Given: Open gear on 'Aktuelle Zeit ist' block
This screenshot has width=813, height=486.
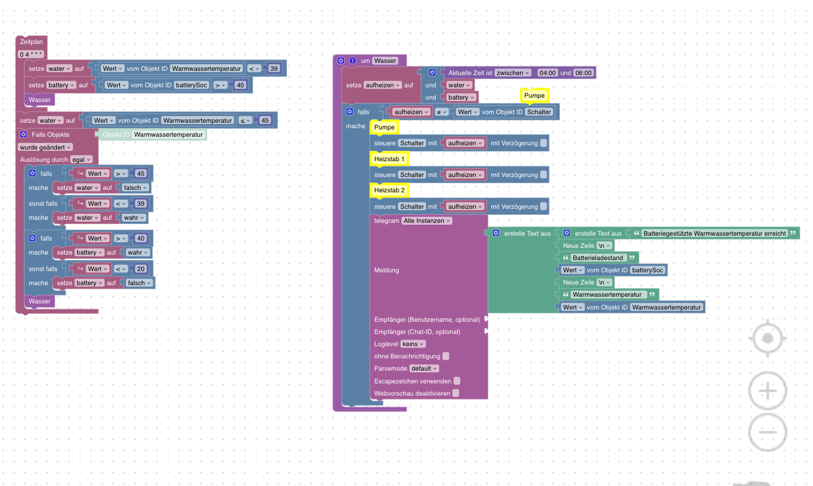Looking at the screenshot, I should tap(432, 73).
